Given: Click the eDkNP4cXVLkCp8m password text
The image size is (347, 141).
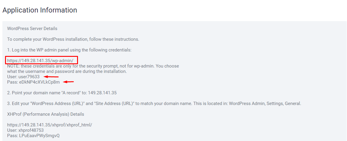Looking at the screenshot, I should pos(39,82).
